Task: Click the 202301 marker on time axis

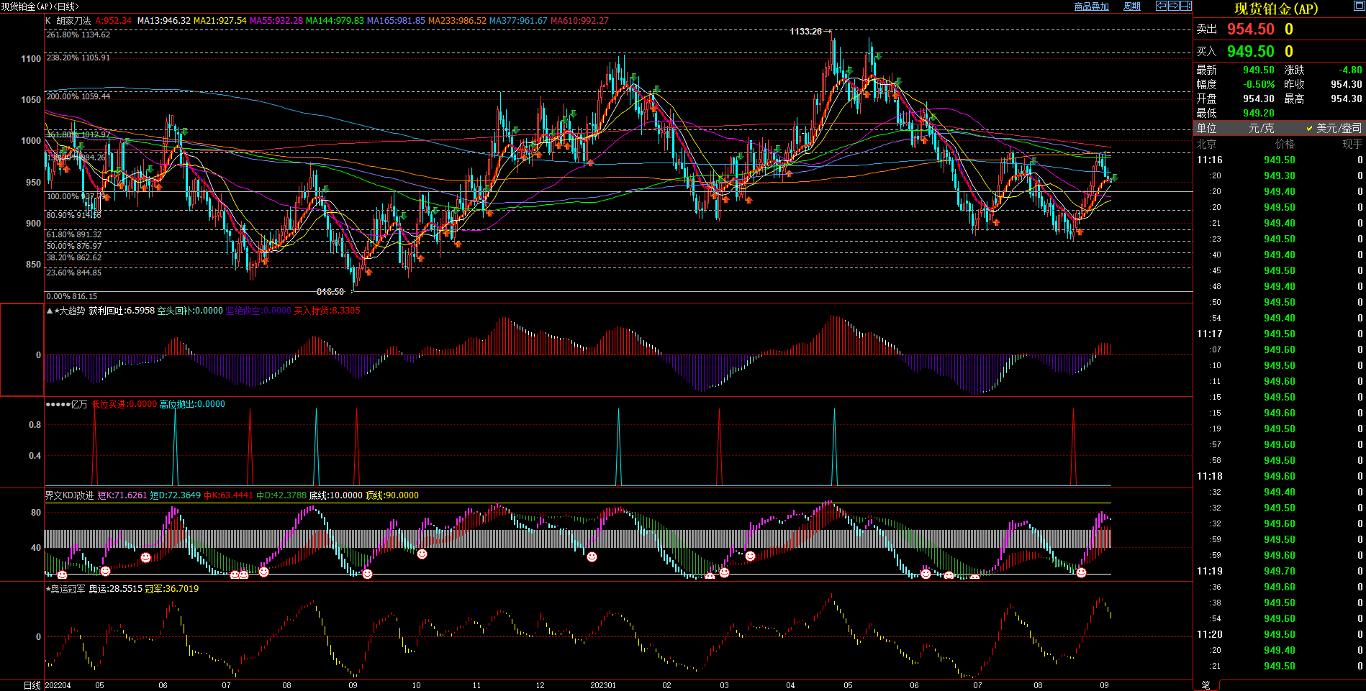Action: point(603,685)
